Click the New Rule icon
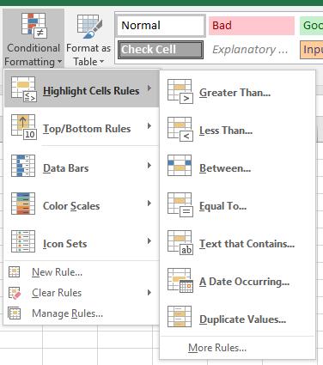323x365 pixels. point(15,271)
